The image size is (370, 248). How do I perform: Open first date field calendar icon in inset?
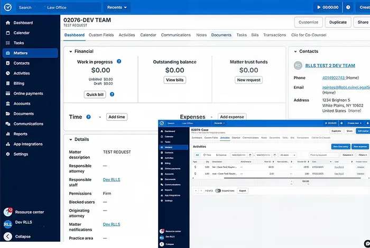tap(250, 155)
